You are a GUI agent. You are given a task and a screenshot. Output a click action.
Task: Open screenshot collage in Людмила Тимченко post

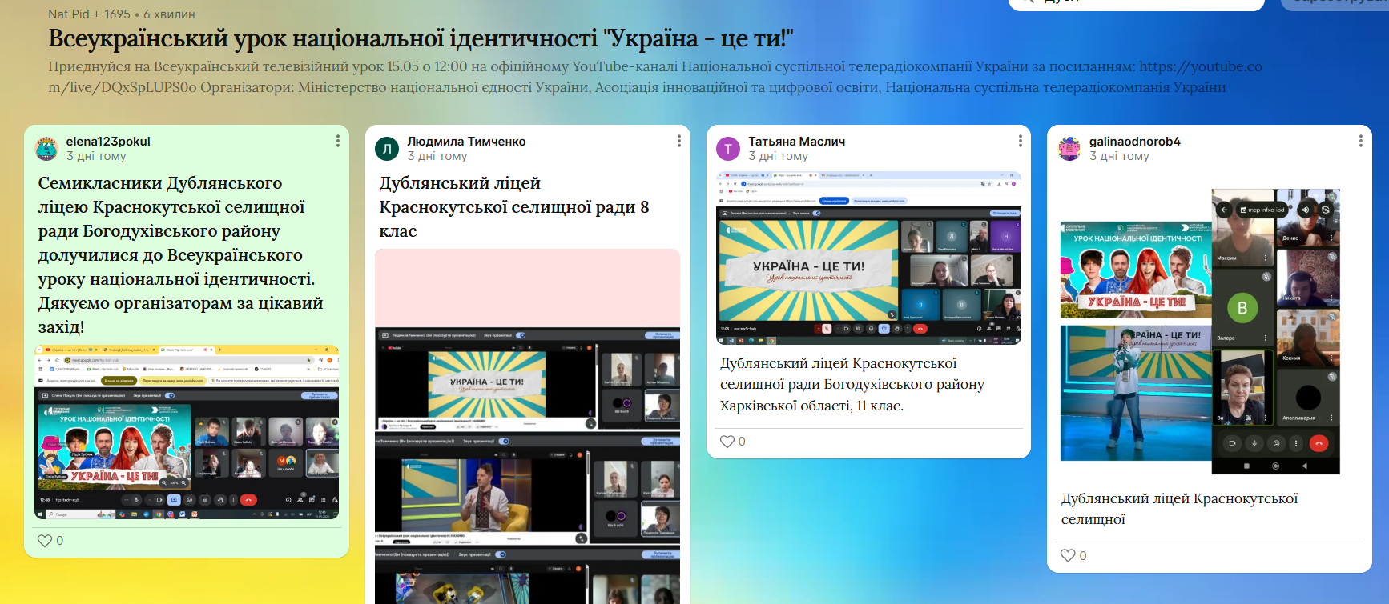pos(527,426)
